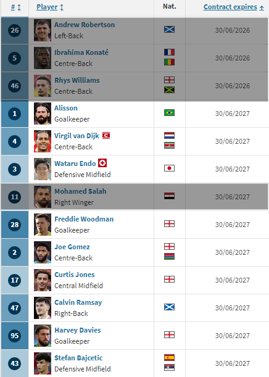This screenshot has height=377, width=269.
Task: Click the Brazil flag in Alisson's row
Action: [x=169, y=112]
